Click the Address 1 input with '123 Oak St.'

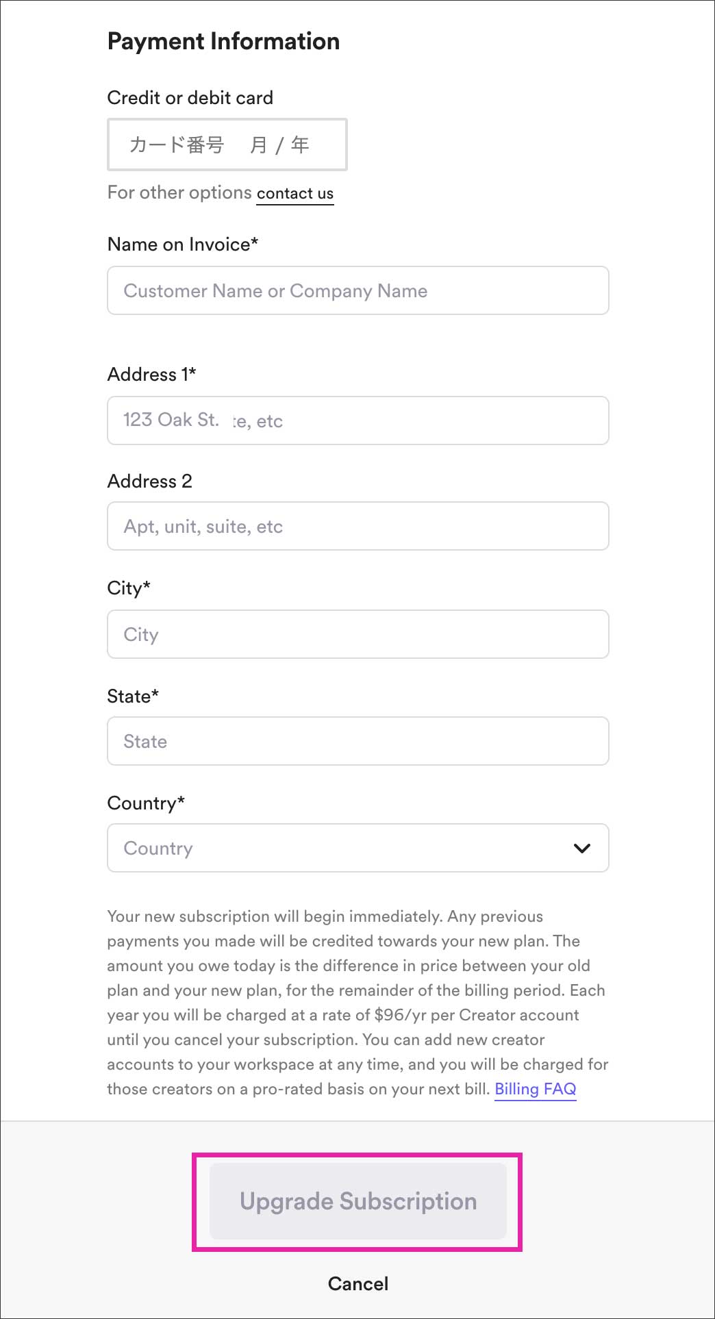click(x=357, y=420)
